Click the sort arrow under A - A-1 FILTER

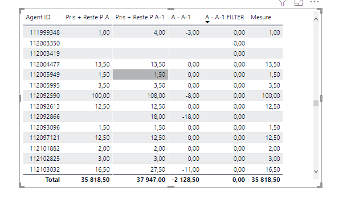(207, 22)
